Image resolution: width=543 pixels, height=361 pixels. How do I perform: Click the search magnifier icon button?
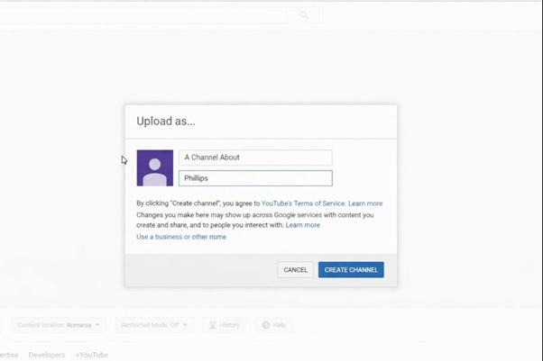304,15
